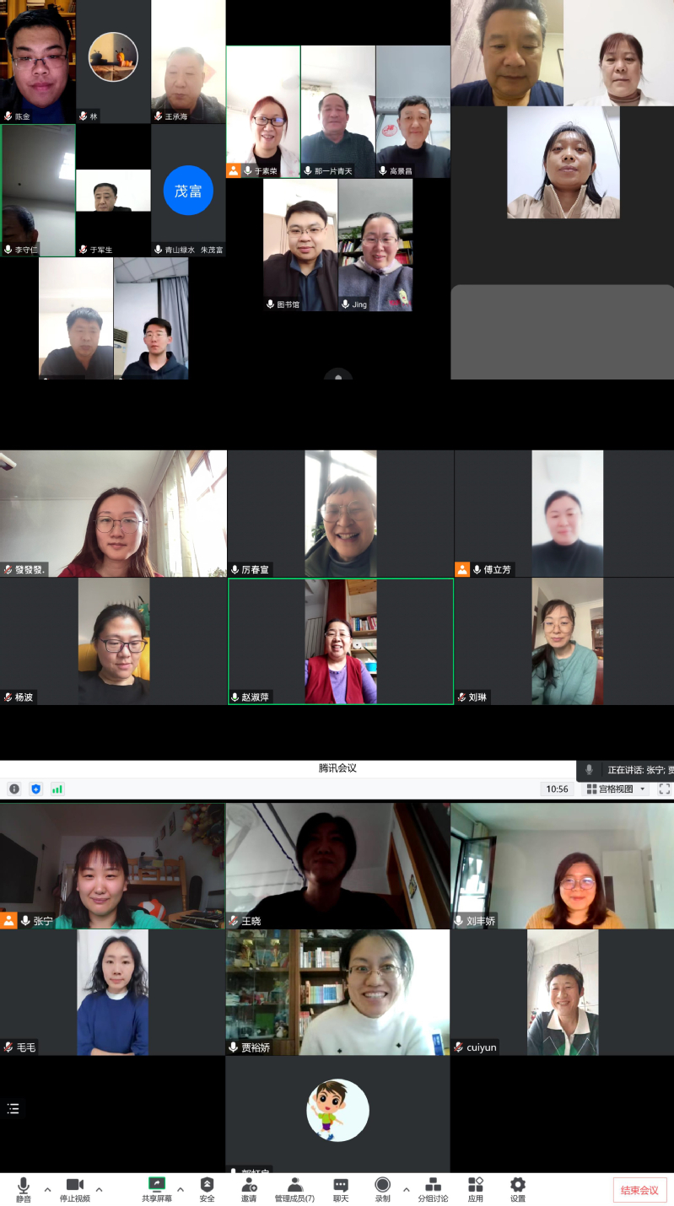Open video options arrow beside 停止视频
The width and height of the screenshot is (674, 1206).
[x=99, y=1190]
